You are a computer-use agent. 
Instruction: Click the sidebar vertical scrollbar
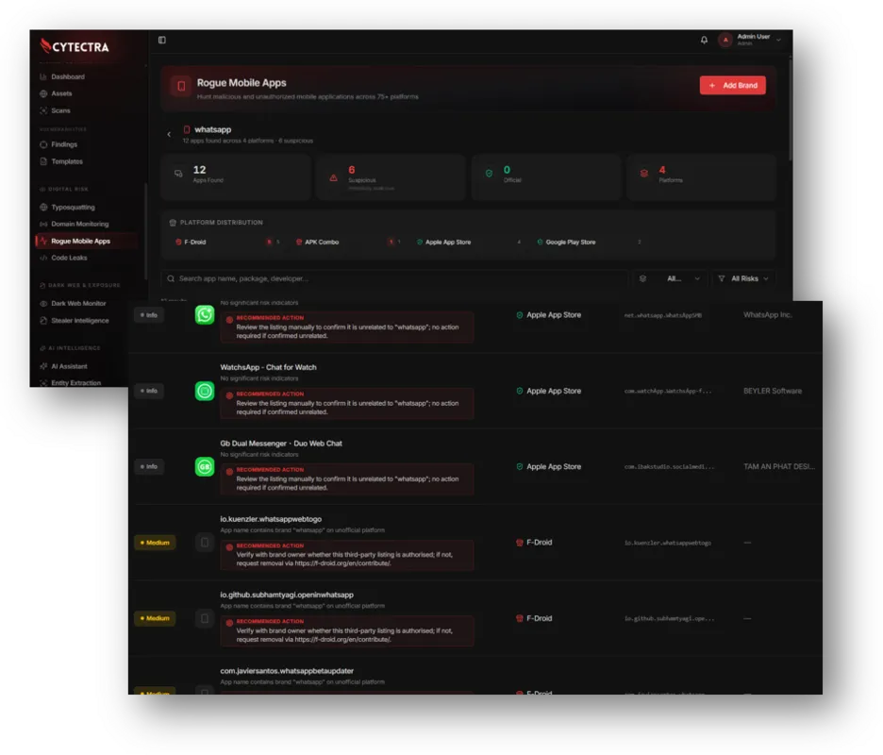pos(146,231)
